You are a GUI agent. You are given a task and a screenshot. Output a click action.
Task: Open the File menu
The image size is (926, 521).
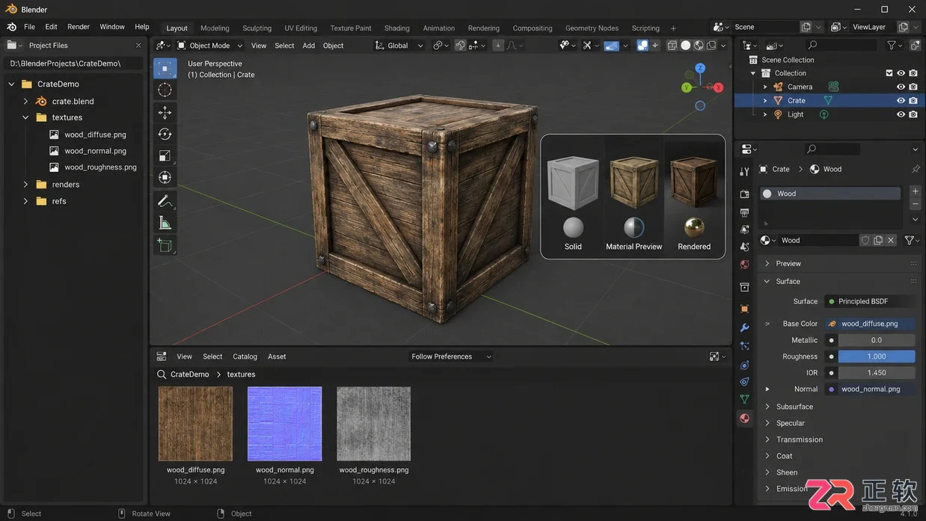click(x=29, y=27)
